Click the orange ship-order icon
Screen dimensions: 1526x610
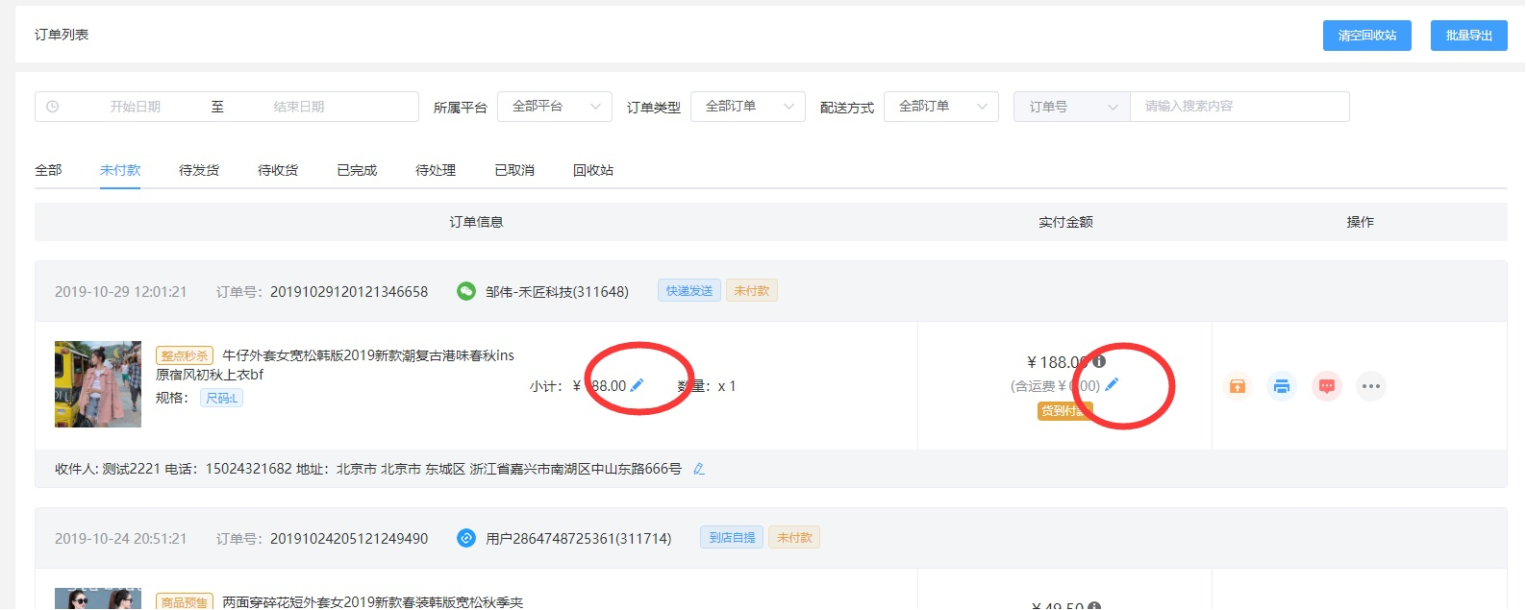pos(1238,386)
